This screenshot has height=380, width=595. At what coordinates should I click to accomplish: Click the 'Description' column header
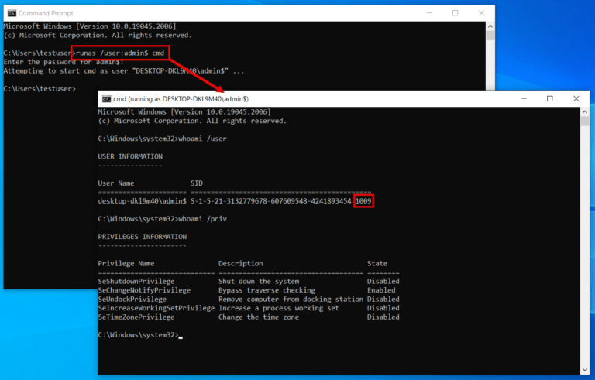241,264
